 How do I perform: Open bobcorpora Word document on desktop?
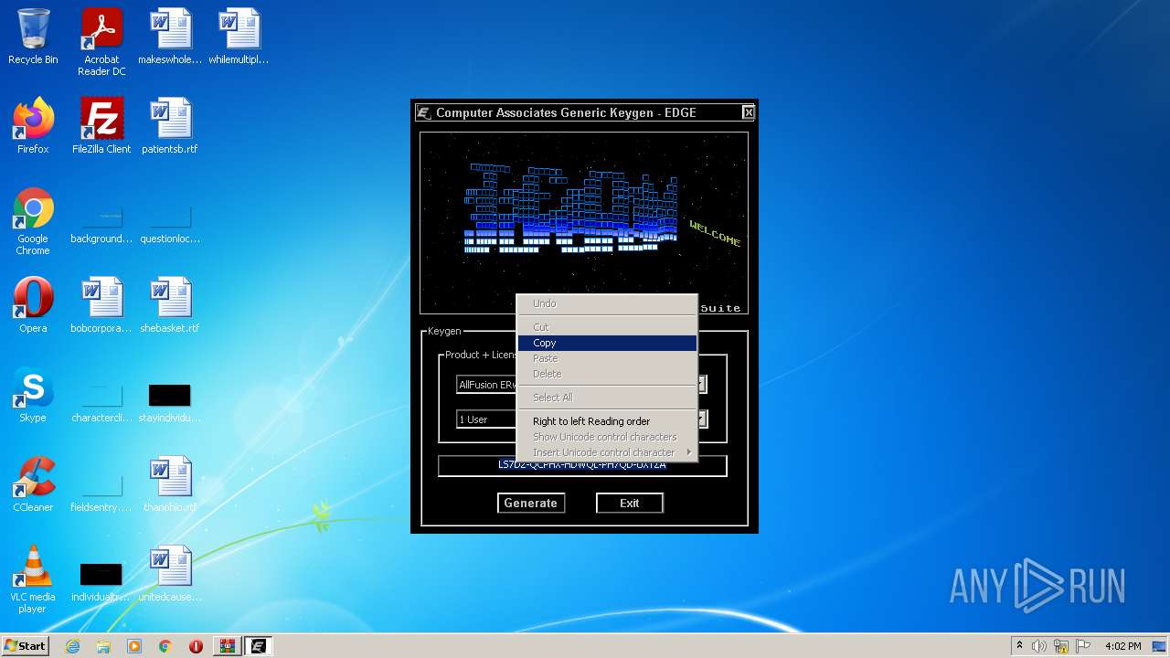pyautogui.click(x=101, y=305)
